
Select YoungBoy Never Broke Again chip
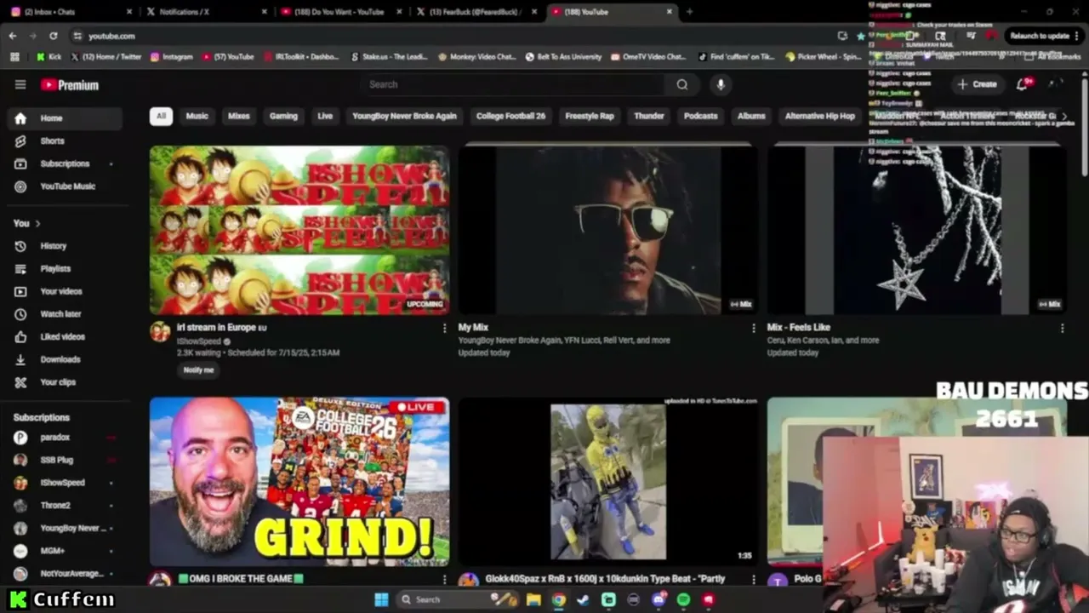point(404,116)
